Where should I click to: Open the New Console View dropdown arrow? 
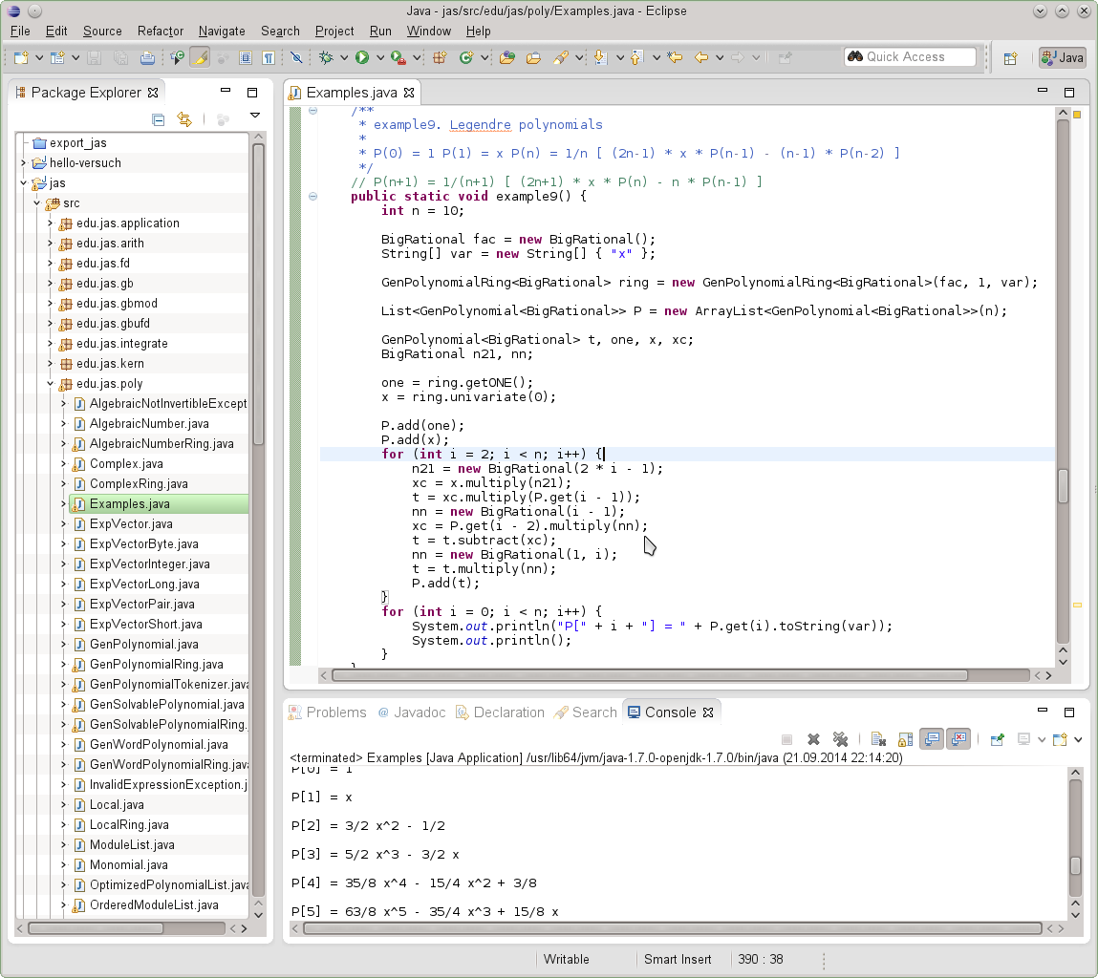[1078, 739]
